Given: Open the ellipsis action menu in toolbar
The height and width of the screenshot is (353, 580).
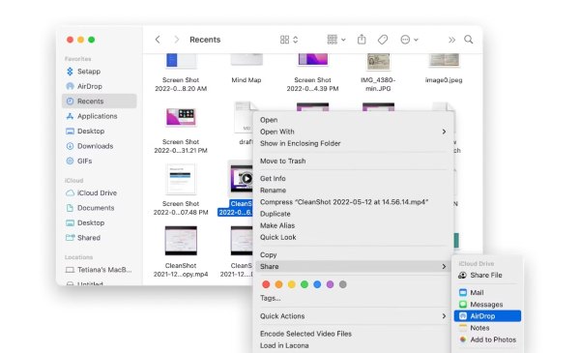Looking at the screenshot, I should point(409,40).
